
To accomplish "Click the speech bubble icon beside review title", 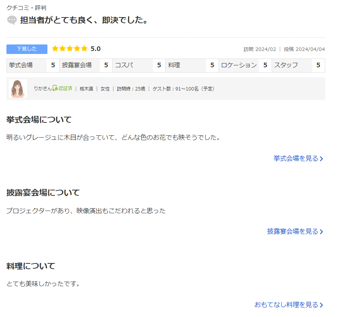I will pos(12,20).
